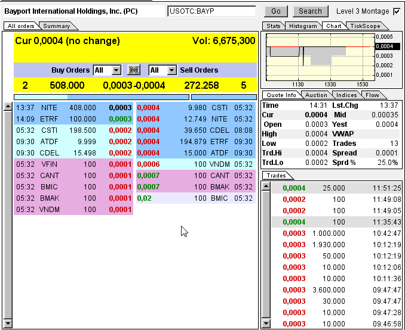The width and height of the screenshot is (405, 330).
Task: Open the Histogram tab
Action: coord(303,26)
